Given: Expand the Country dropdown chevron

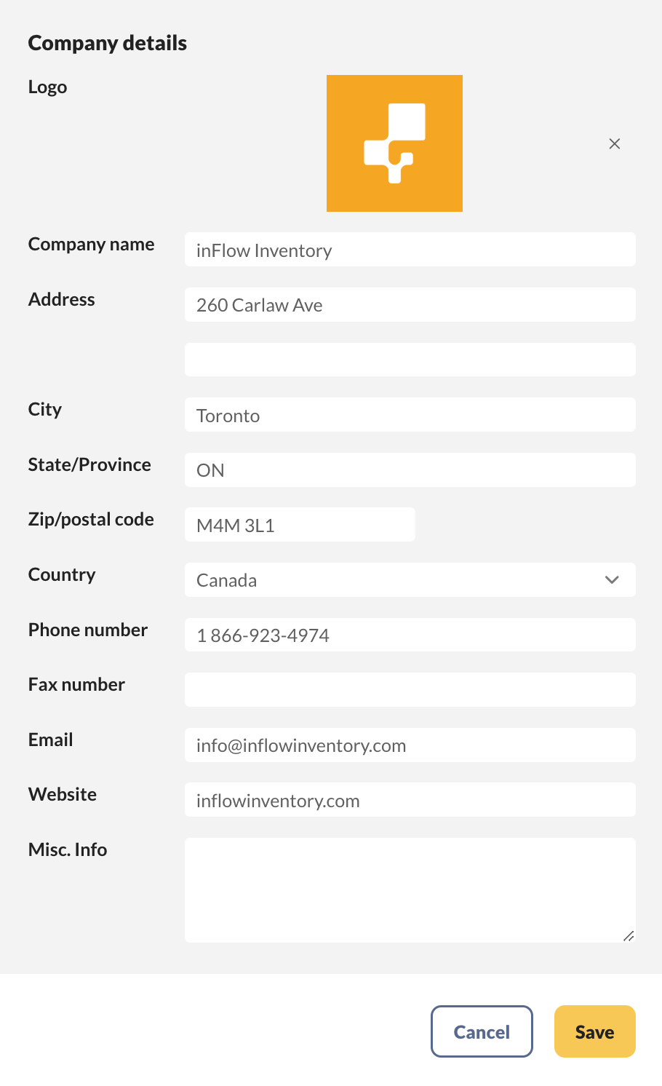Looking at the screenshot, I should [612, 580].
